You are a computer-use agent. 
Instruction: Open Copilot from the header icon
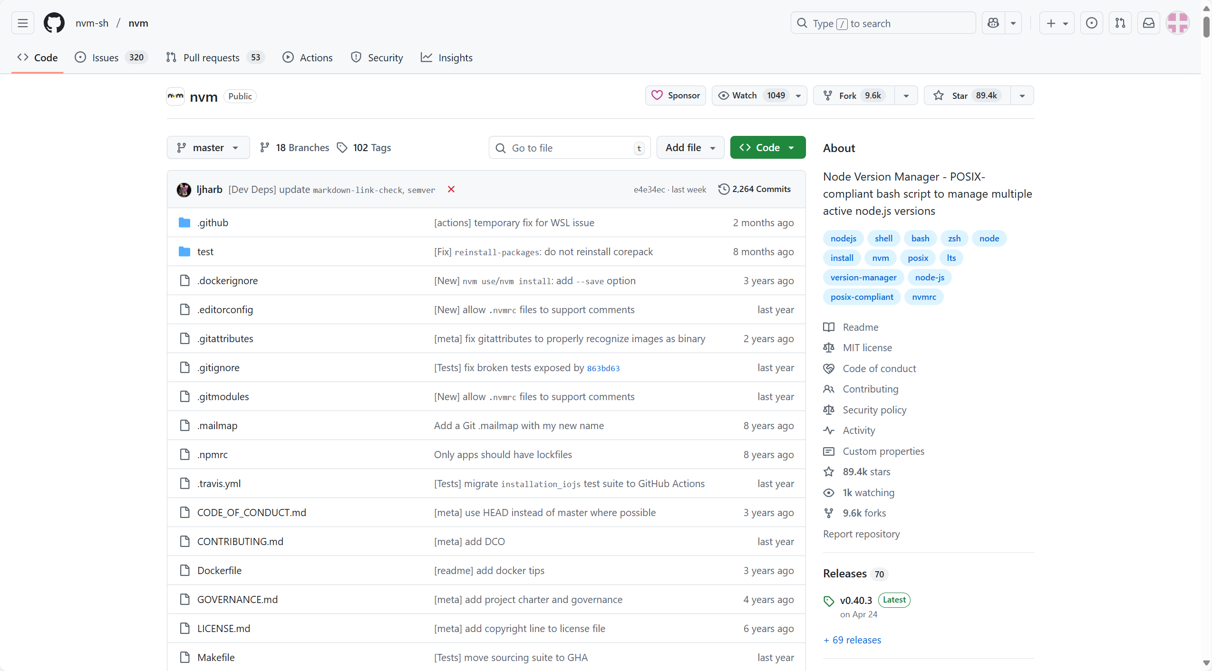993,22
